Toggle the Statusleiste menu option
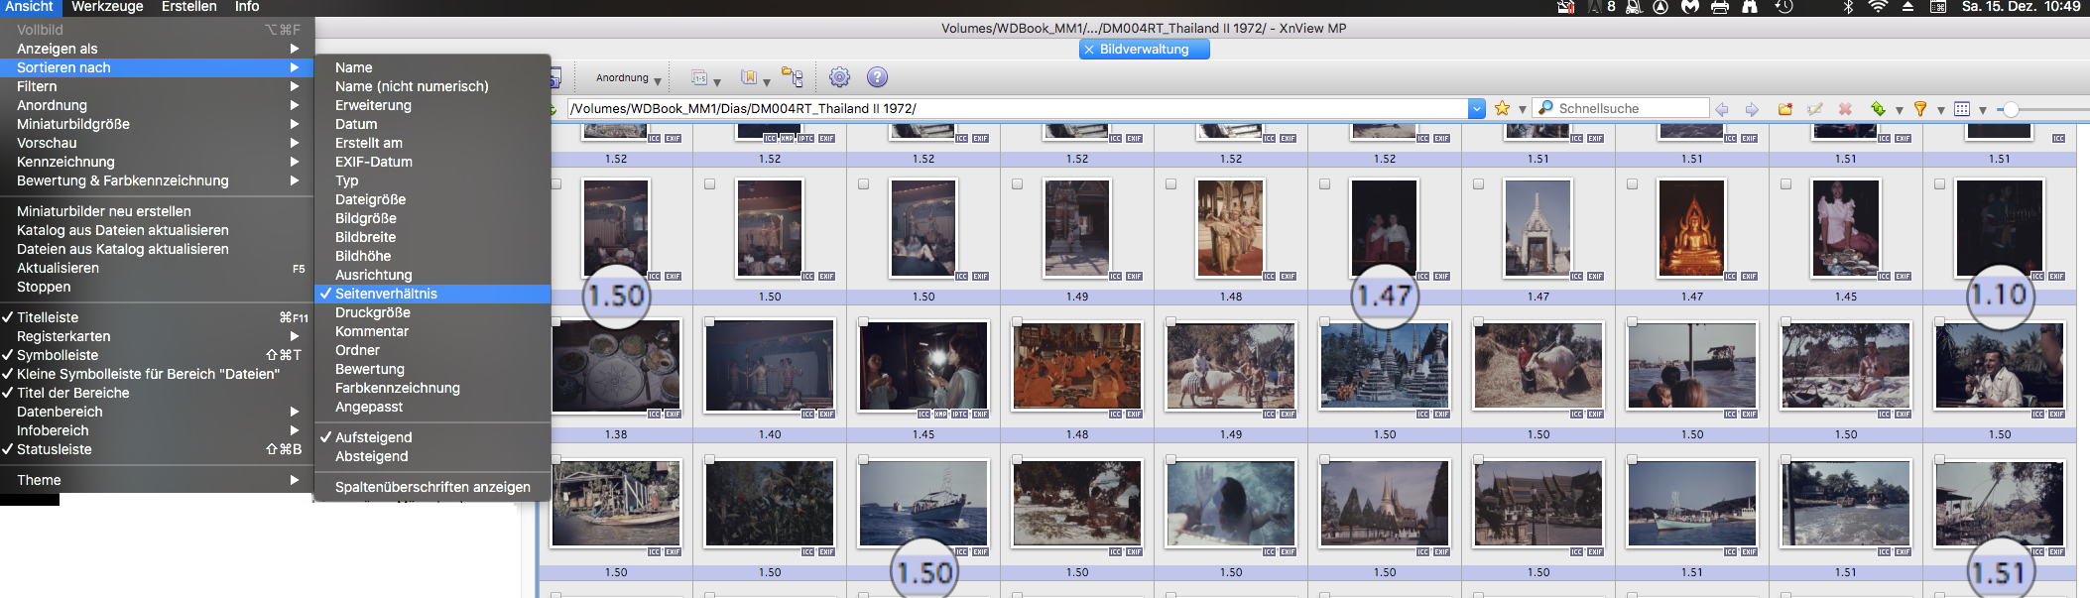 click(x=54, y=449)
